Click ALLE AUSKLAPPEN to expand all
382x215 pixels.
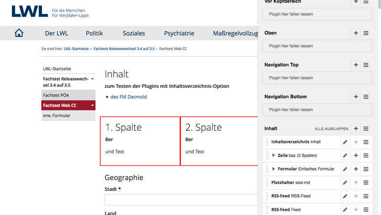pyautogui.click(x=331, y=129)
